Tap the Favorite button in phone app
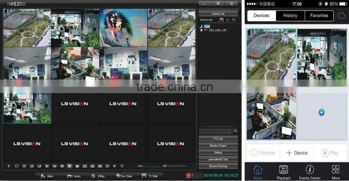Image resolution: width=349 pixels, height=181 pixels. (263, 153)
